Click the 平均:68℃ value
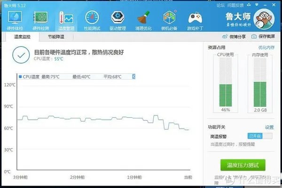The image size is (282, 188). (x=112, y=77)
